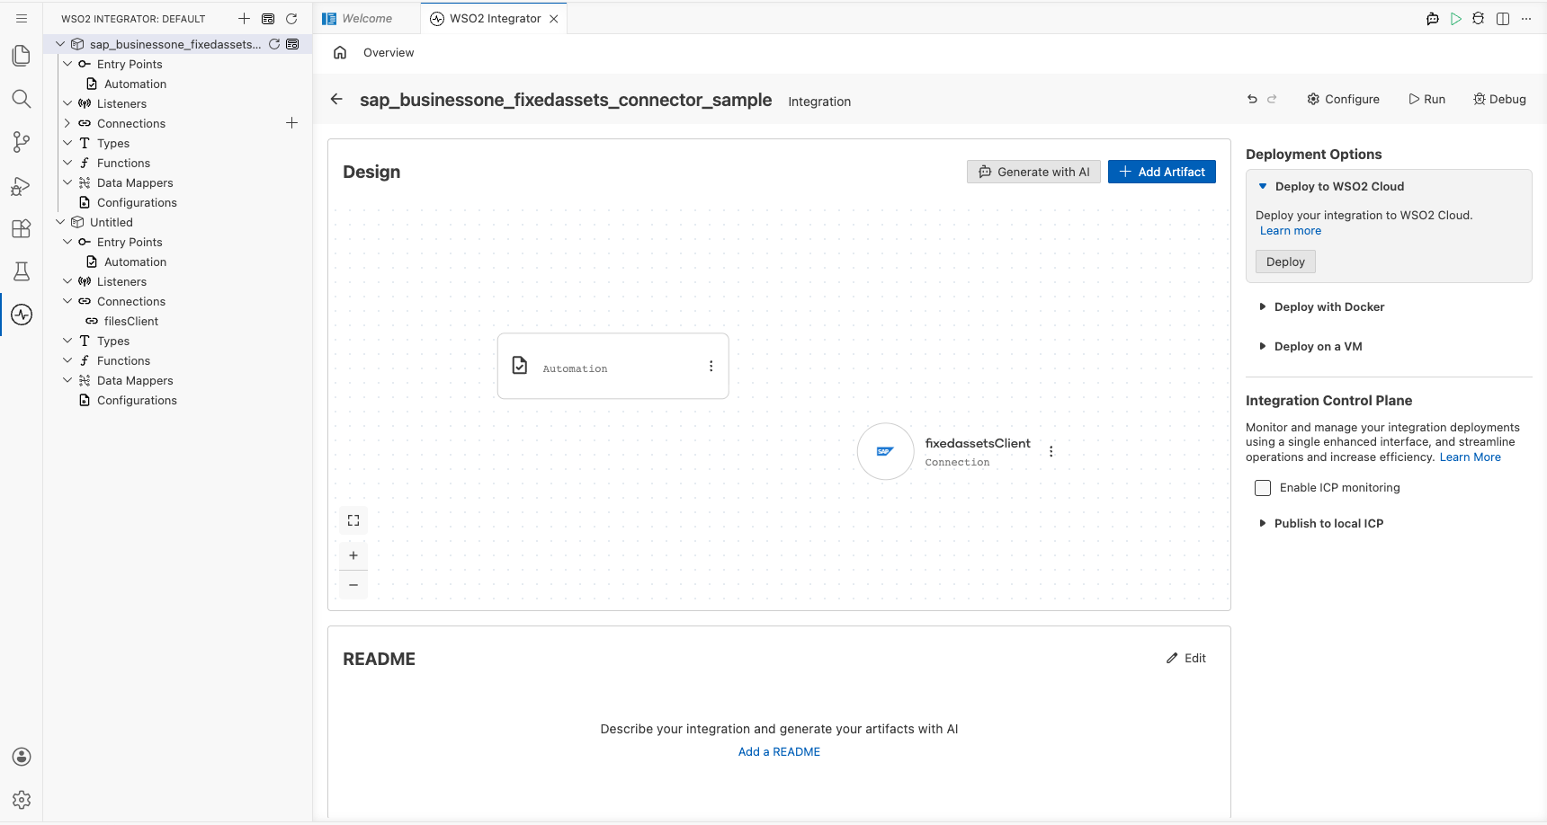
Task: Select Functions under the sap_businessone project
Action: tap(124, 163)
